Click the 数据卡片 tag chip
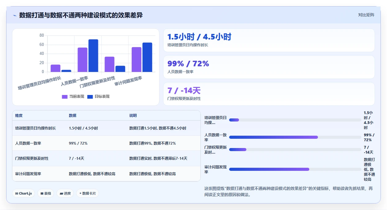 [x=88, y=193]
